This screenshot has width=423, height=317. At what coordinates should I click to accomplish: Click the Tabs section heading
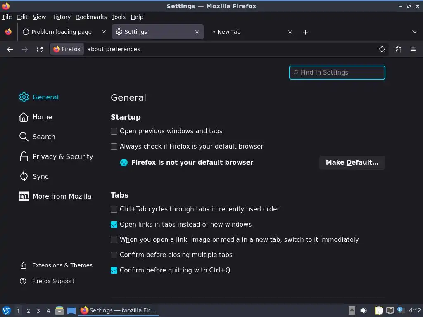[x=119, y=195]
